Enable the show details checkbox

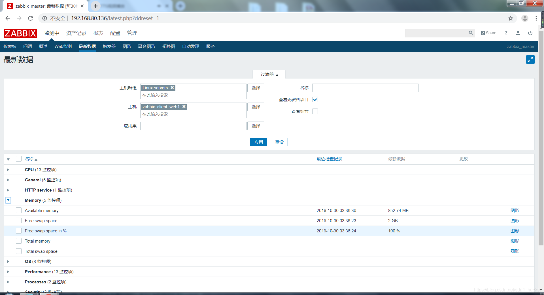[315, 111]
